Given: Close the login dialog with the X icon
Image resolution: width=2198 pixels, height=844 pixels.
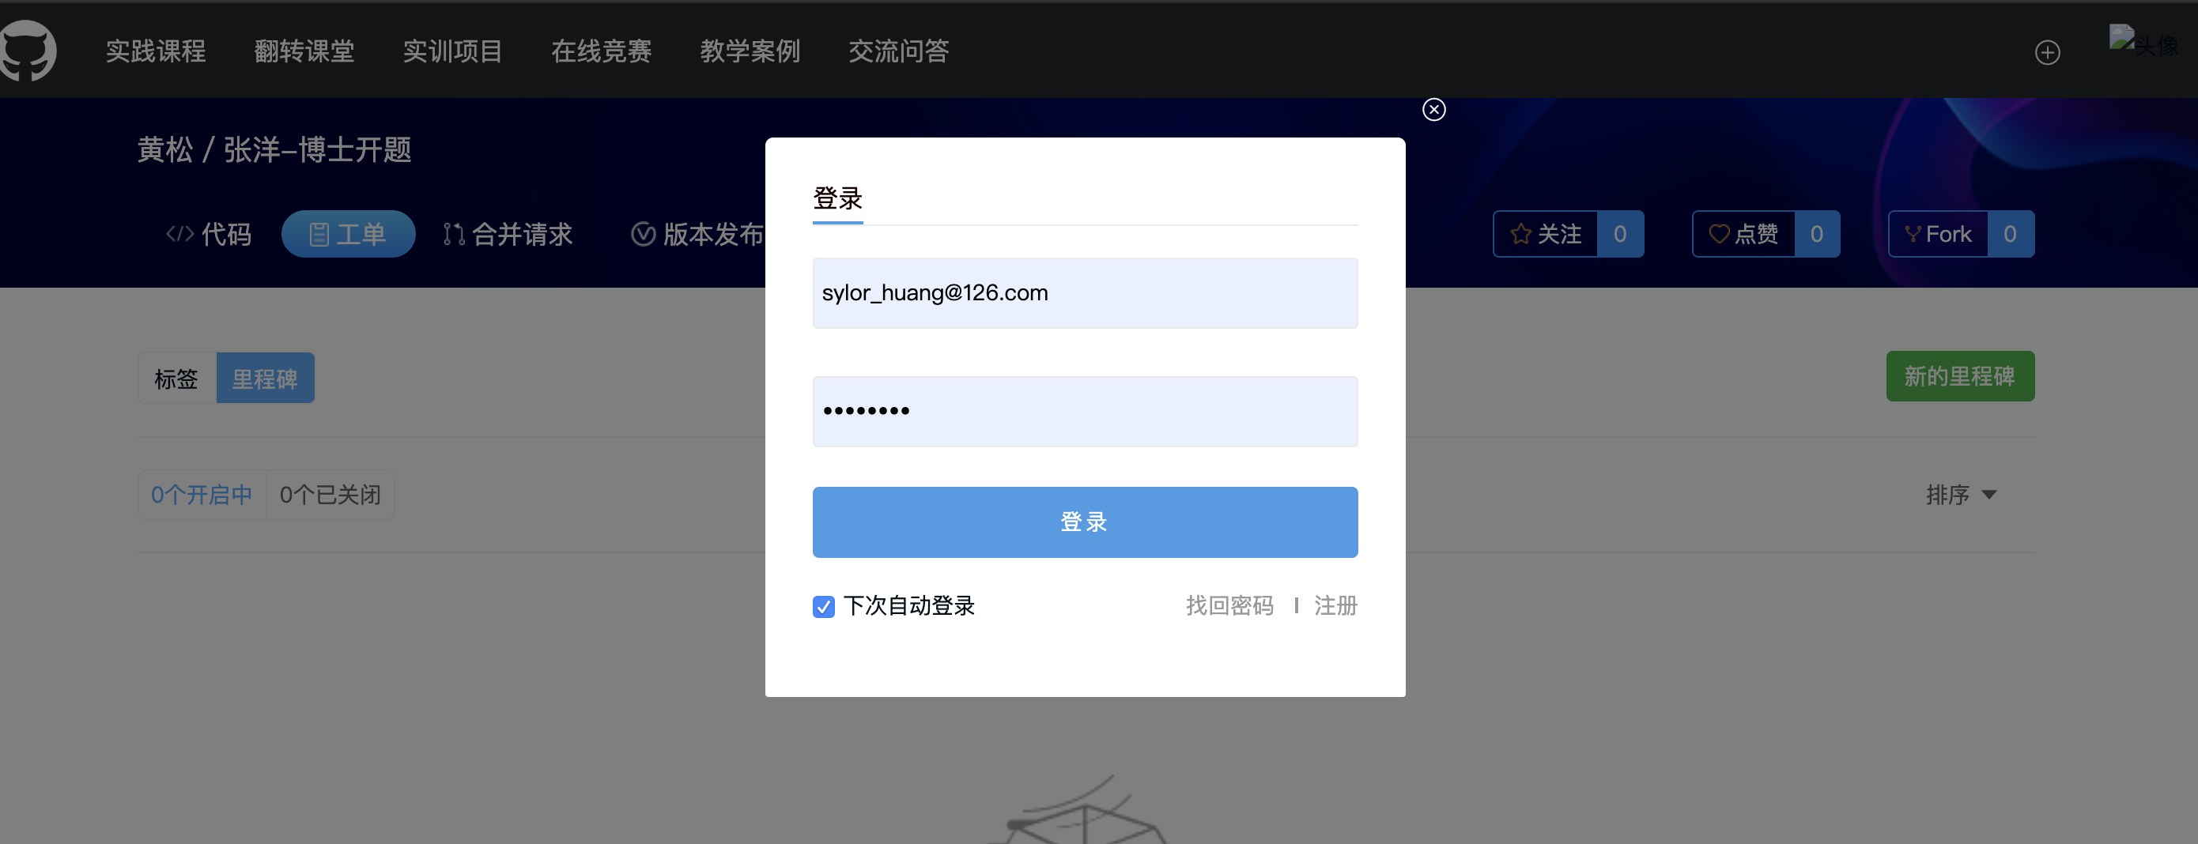Looking at the screenshot, I should tap(1433, 109).
